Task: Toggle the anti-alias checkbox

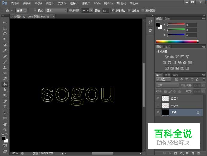Action: pos(113,10)
